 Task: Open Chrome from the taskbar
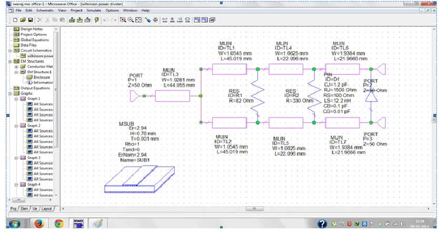coord(59,224)
